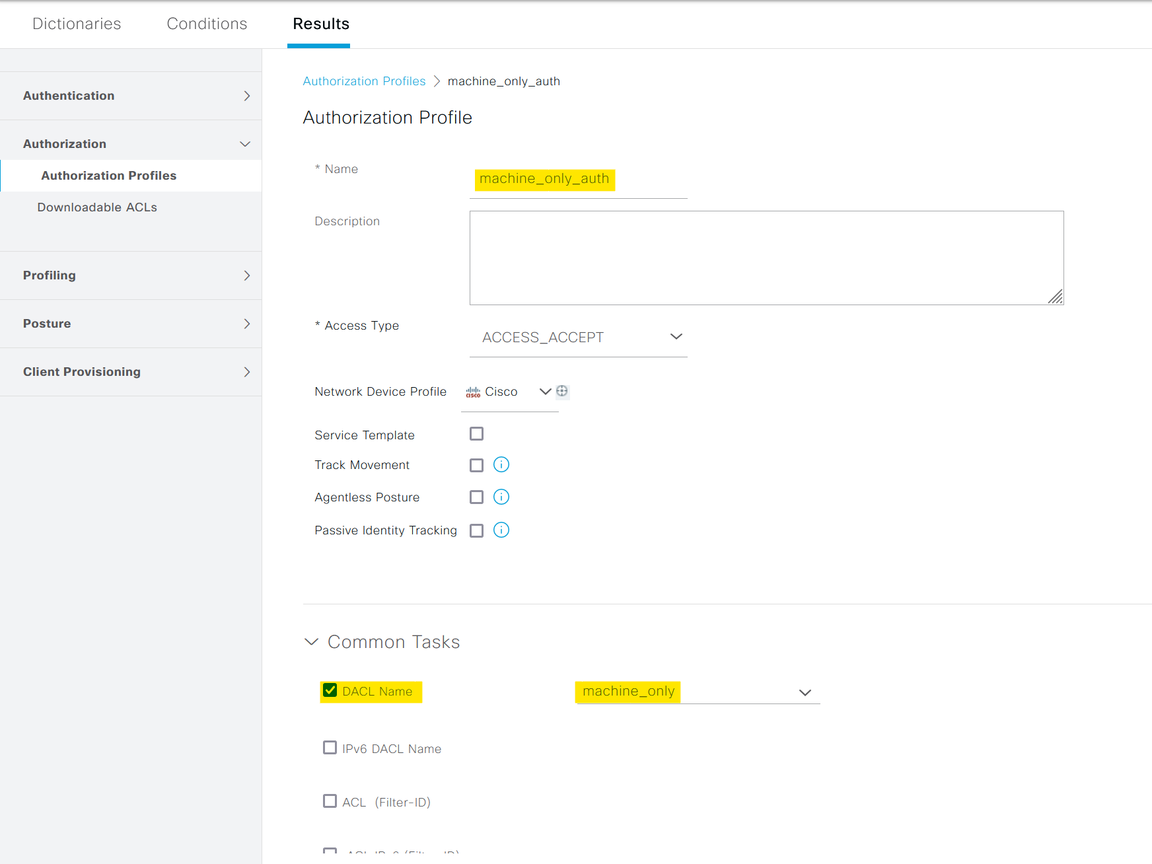Expand the Profiling section

[246, 275]
